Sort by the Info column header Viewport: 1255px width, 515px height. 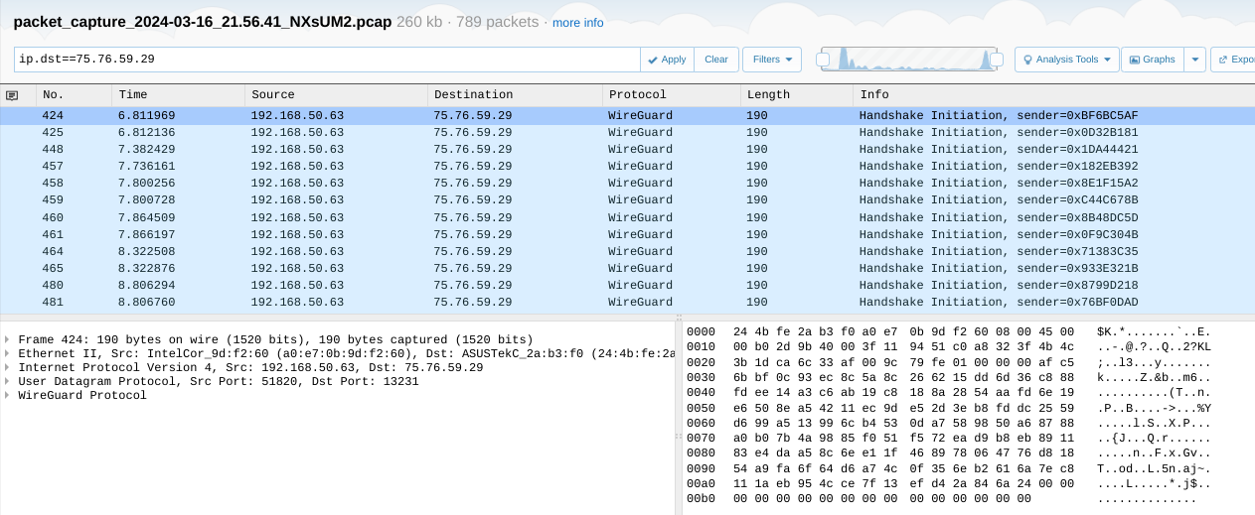coord(1053,95)
